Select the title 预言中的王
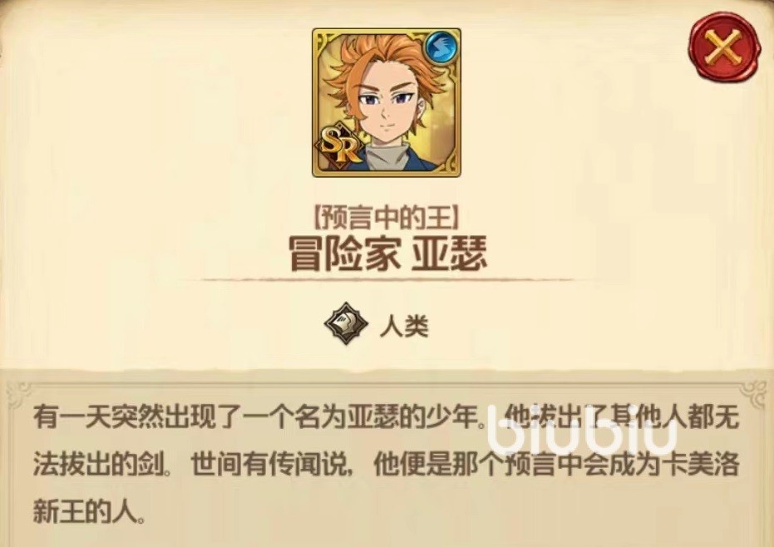This screenshot has height=547, width=774. click(386, 218)
